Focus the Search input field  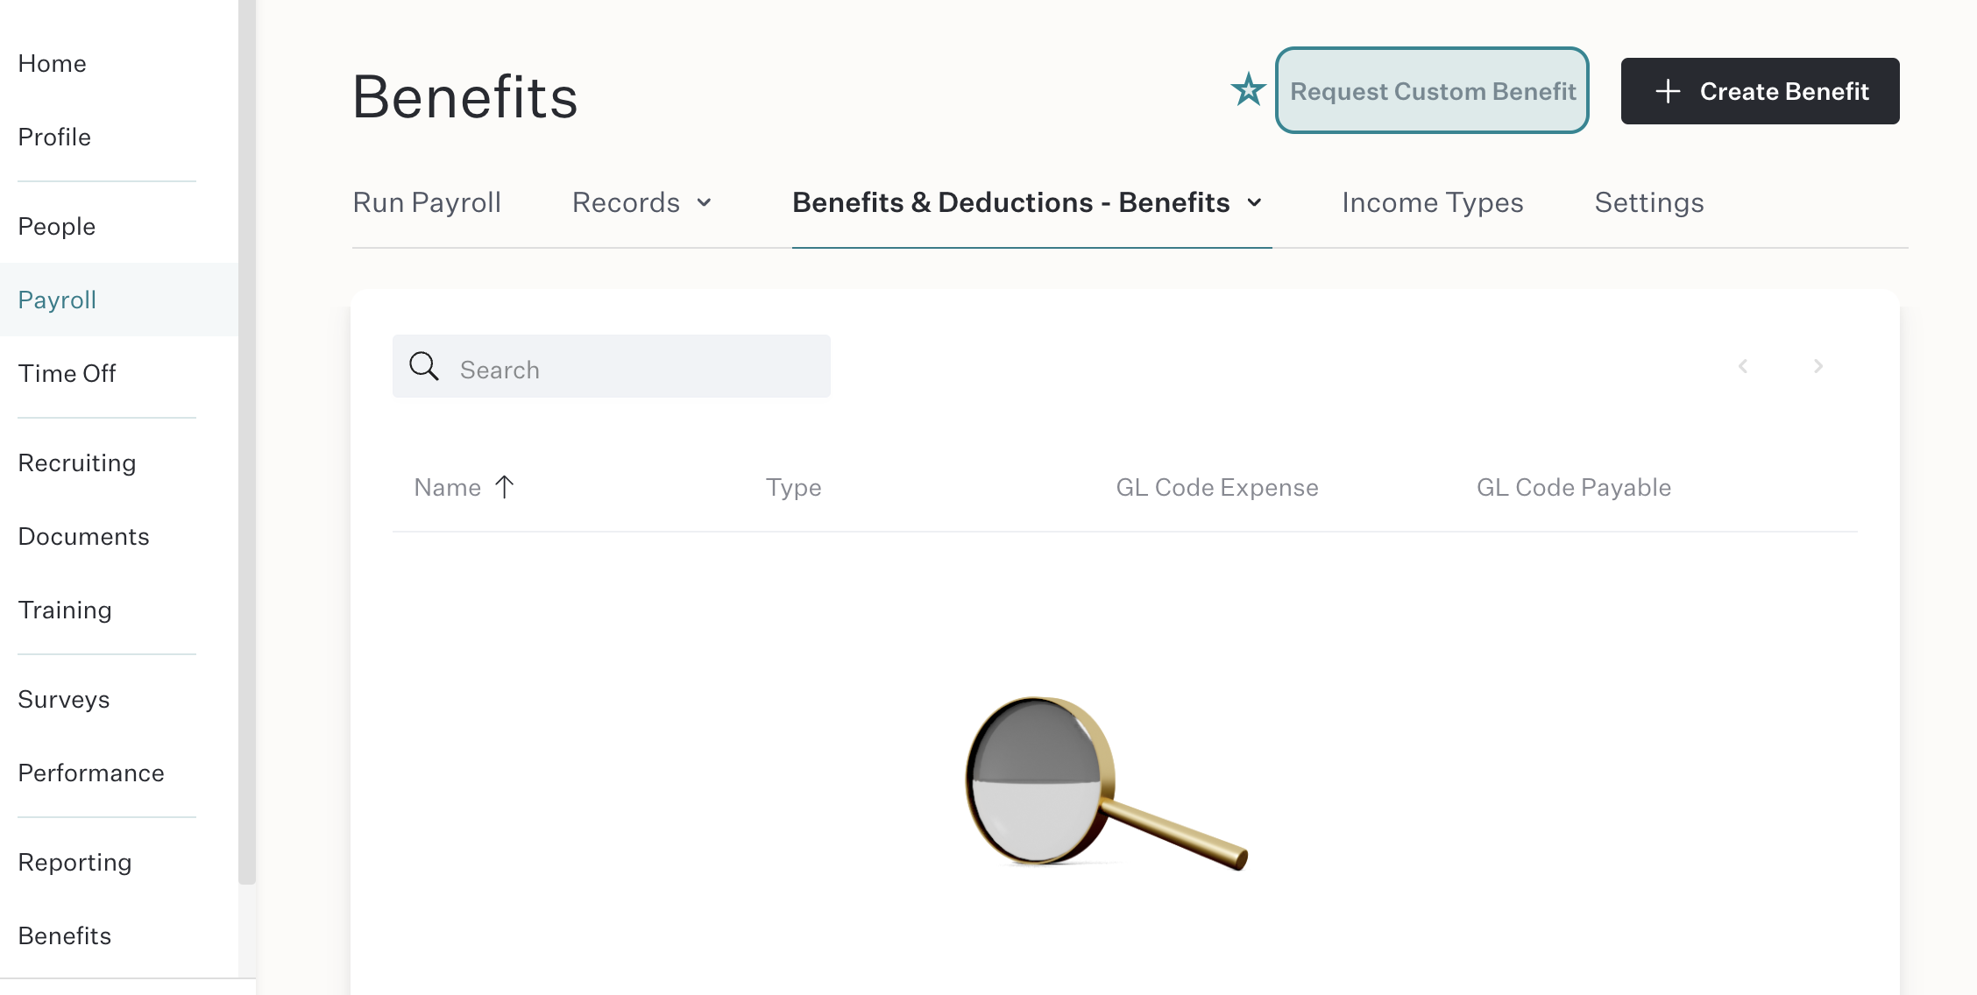point(612,366)
